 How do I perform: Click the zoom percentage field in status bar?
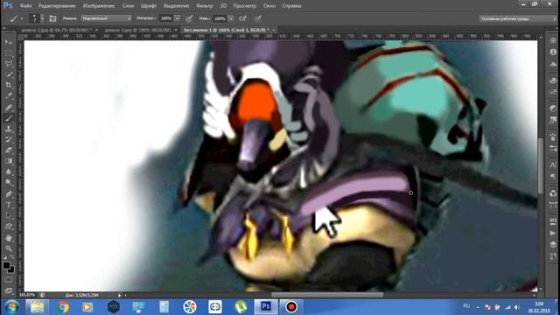pyautogui.click(x=27, y=296)
